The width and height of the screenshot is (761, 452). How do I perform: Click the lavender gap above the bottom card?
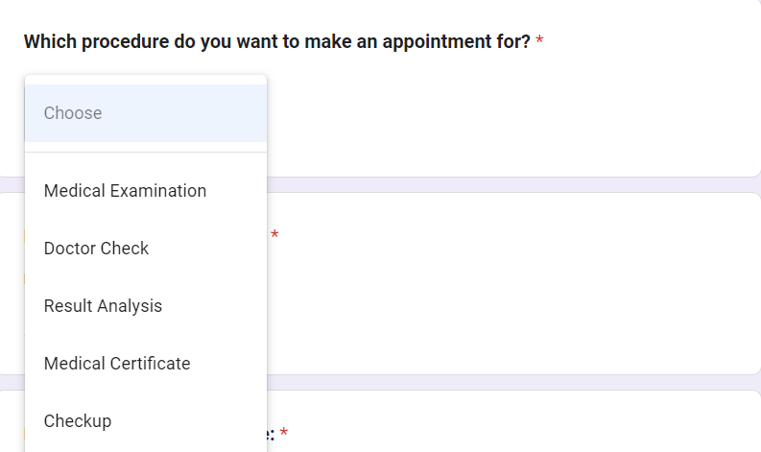coord(509,382)
